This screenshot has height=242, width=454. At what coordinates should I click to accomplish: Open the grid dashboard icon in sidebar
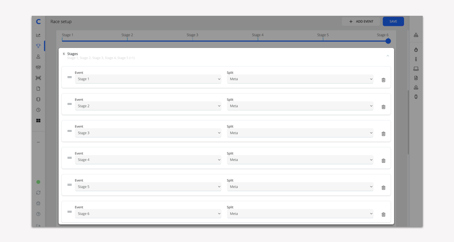tap(38, 121)
